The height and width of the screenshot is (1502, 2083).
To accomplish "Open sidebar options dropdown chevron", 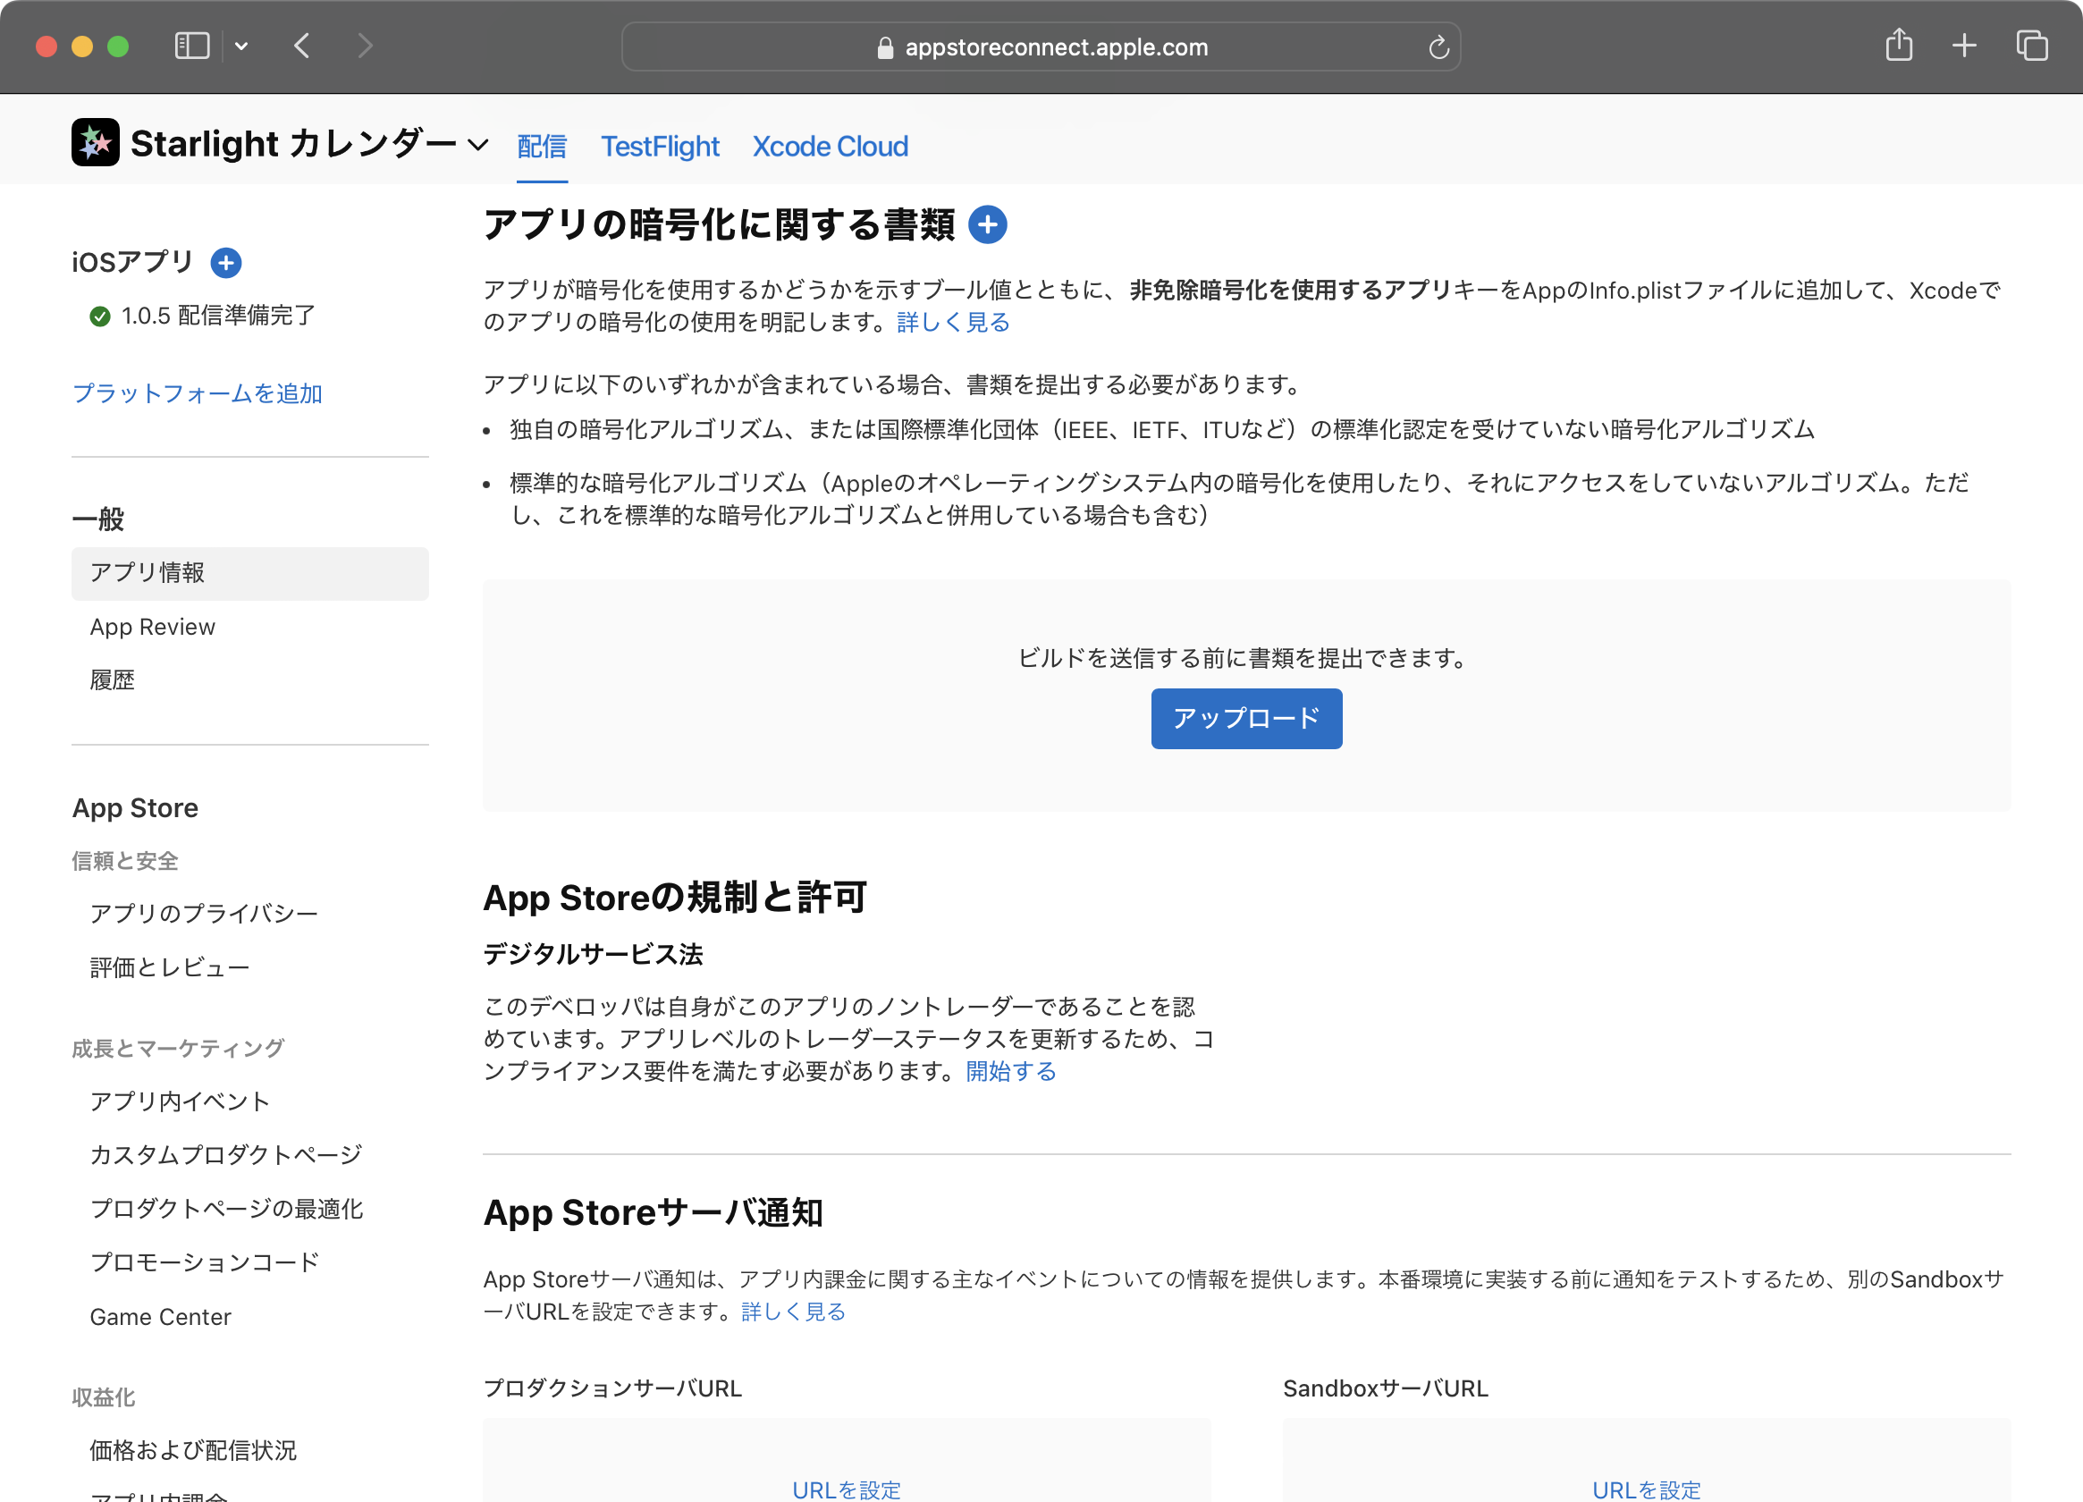I will 241,46.
